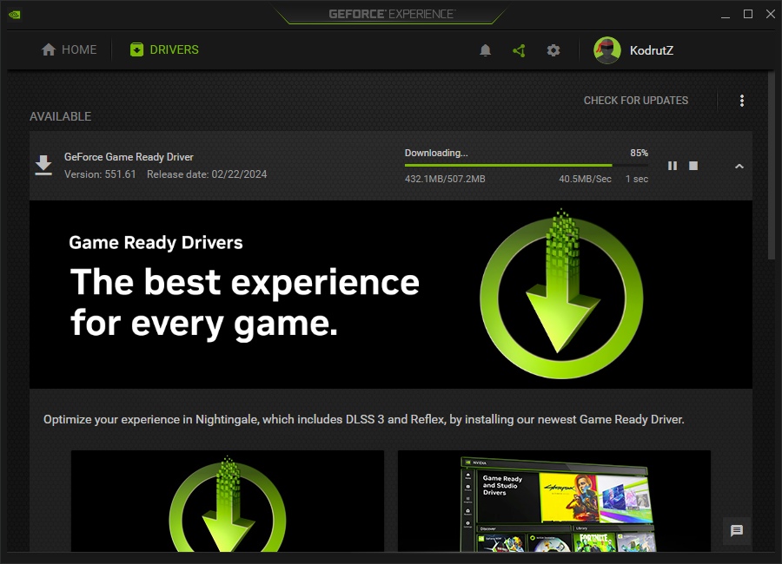
Task: Collapse the driver details chevron
Action: click(x=739, y=166)
